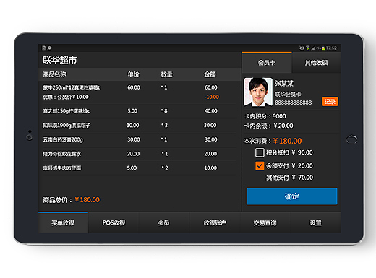
Task: Click the 联华会员卡 card label
Action: [288, 94]
